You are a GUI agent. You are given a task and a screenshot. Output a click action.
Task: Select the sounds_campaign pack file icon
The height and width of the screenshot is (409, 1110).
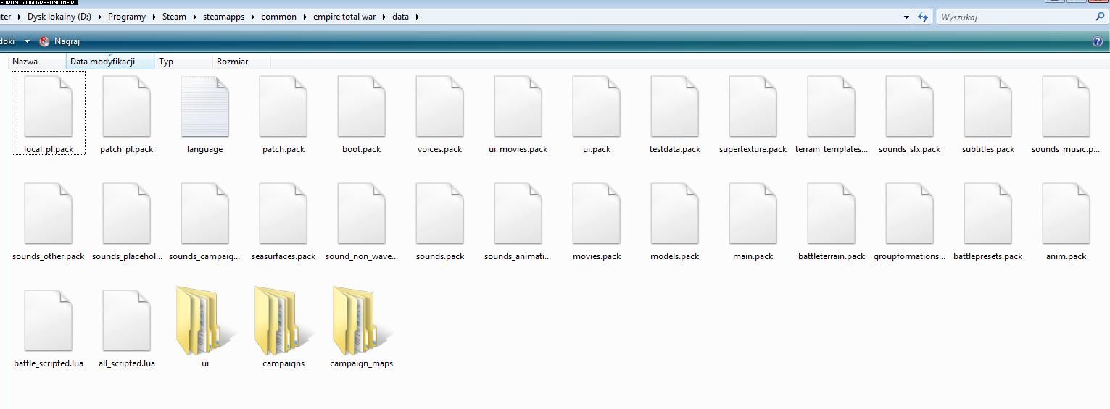[x=205, y=214]
